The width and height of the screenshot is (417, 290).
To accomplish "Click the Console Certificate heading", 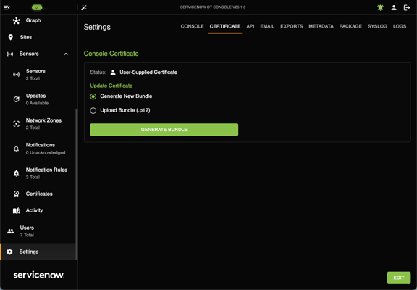I will point(111,54).
